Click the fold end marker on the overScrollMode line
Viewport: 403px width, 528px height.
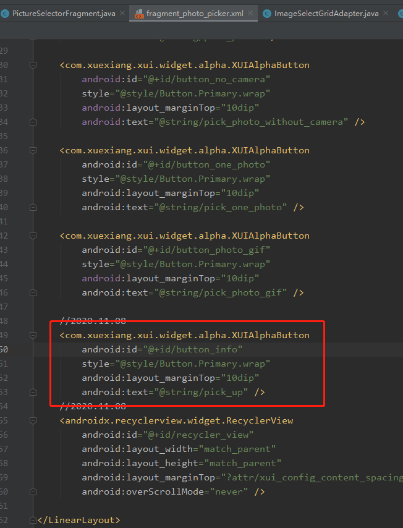coord(33,492)
